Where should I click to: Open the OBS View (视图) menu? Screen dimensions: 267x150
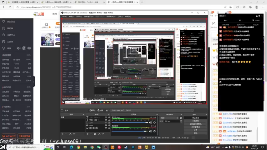[x=79, y=16]
